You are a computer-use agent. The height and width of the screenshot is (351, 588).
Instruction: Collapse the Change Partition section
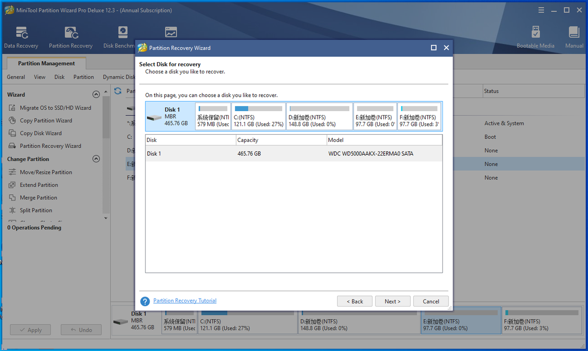[96, 159]
